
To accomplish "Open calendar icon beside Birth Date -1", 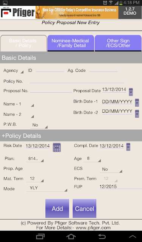I will coord(137,102).
